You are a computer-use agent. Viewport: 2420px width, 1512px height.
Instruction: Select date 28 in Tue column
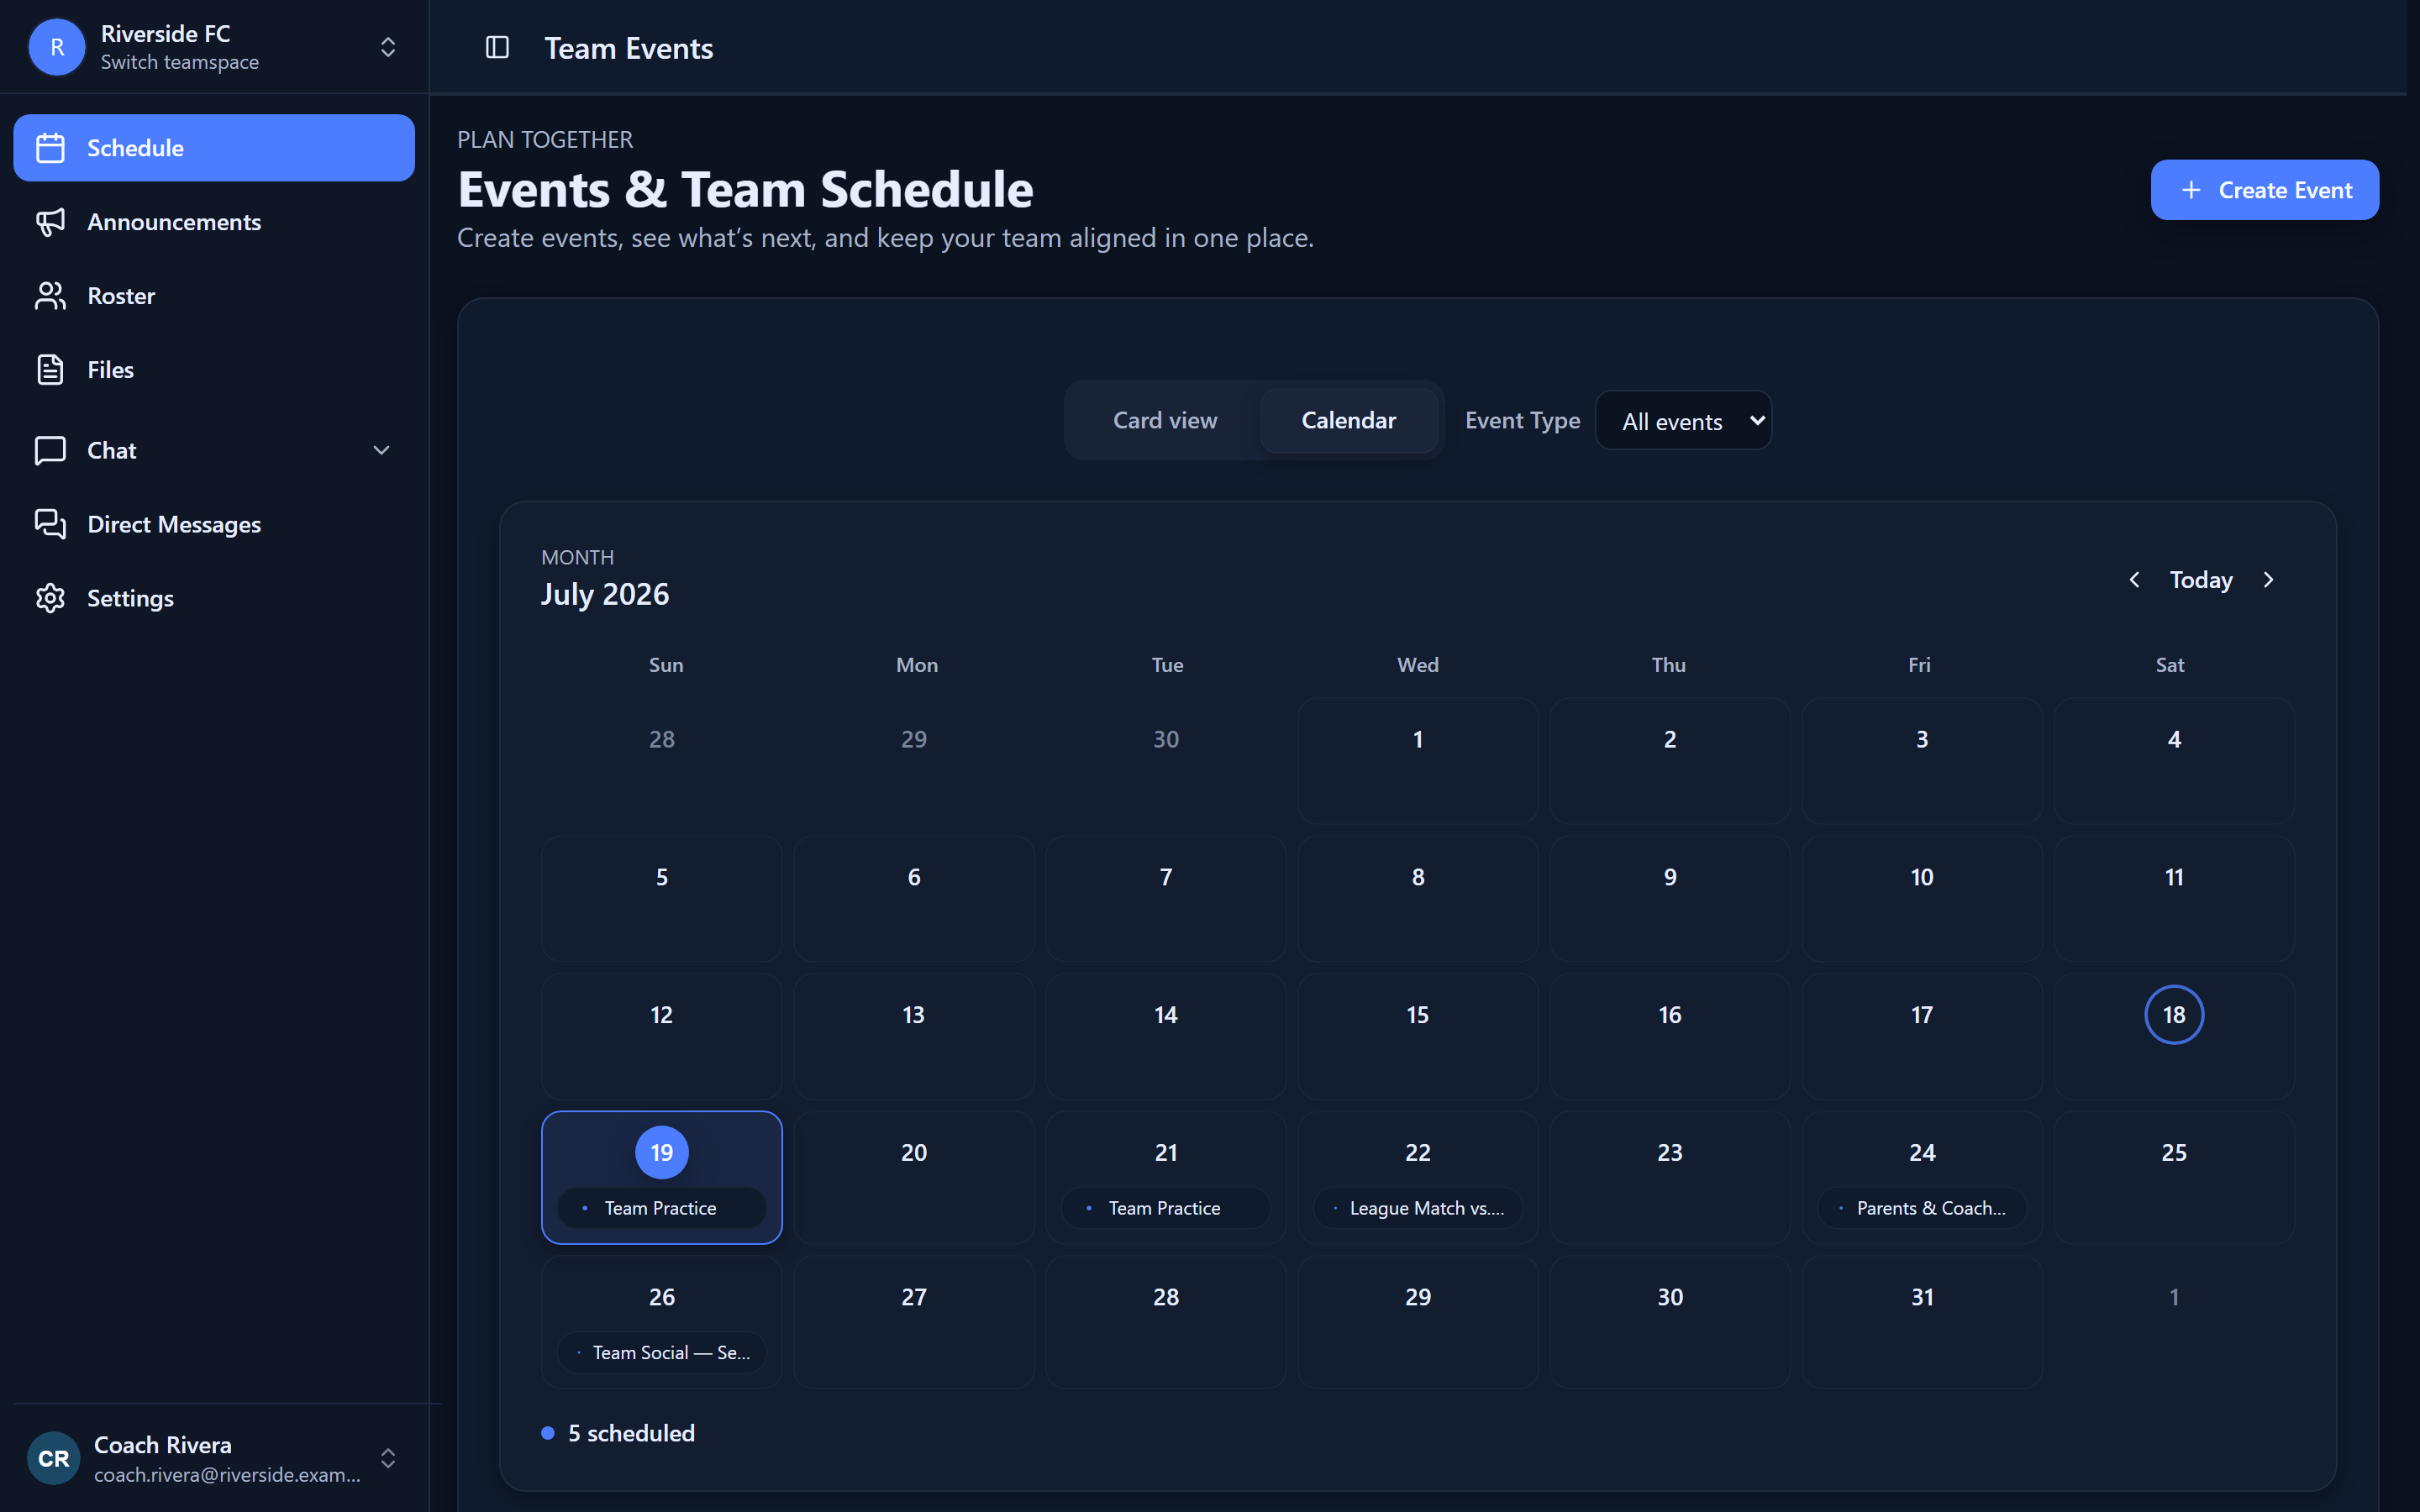pyautogui.click(x=1165, y=1321)
